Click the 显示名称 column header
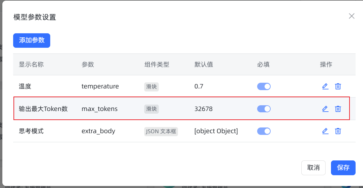The image size is (363, 188). (31, 64)
